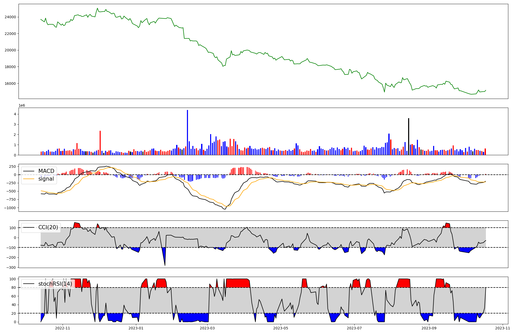Image resolution: width=515 pixels, height=334 pixels.
Task: Click the 2023-05 x-axis date label
Action: click(280, 328)
